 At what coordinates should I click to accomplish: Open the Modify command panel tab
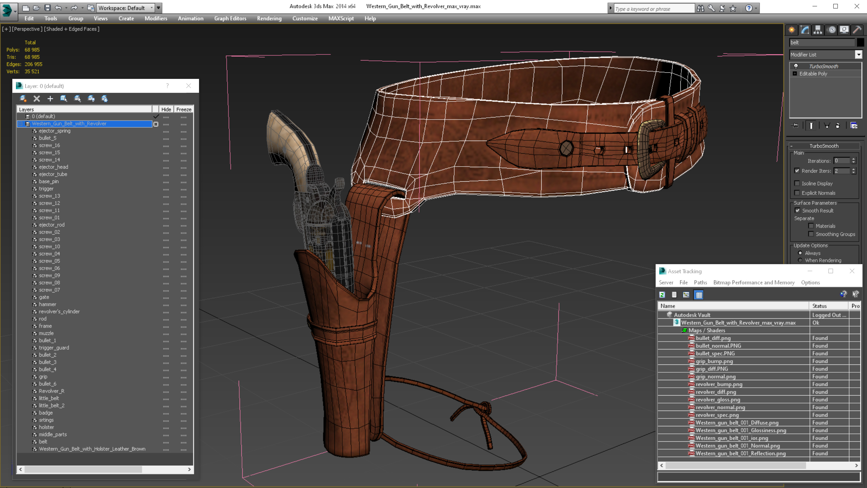click(805, 30)
